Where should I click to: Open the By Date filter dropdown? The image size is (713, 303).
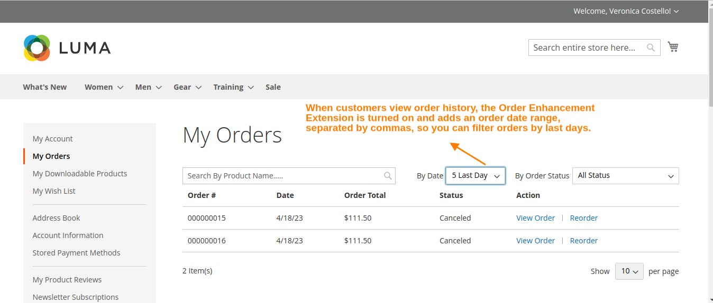pos(475,176)
